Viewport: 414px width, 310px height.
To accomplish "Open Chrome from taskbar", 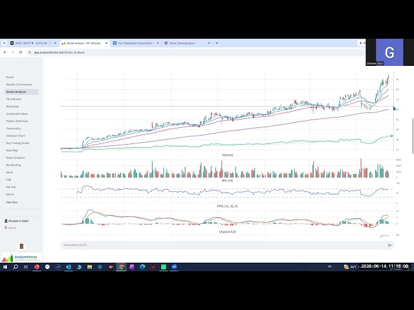I will (x=122, y=267).
